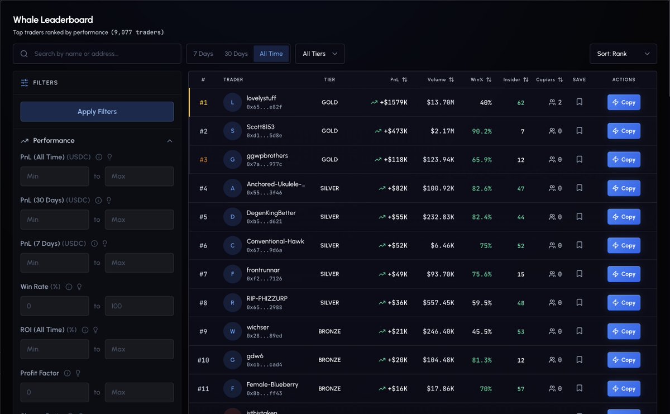Click the Win% column sort icon
670x414 pixels.
[x=489, y=80]
